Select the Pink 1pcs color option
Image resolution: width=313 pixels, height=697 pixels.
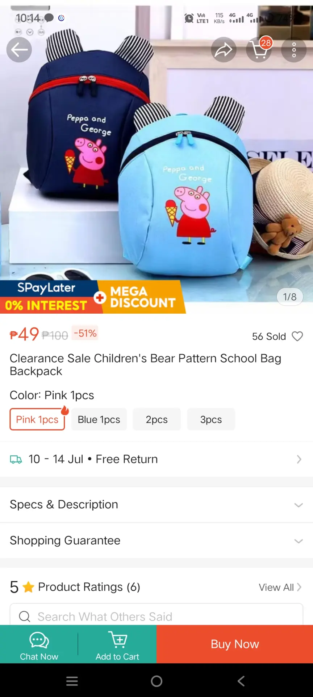(37, 419)
